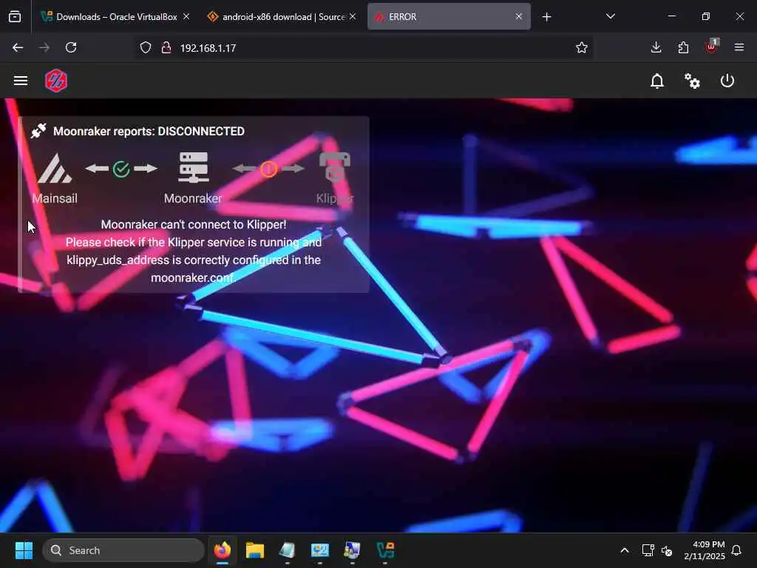Screen dimensions: 757x568
Task: Close the ERROR tab
Action: (x=518, y=16)
